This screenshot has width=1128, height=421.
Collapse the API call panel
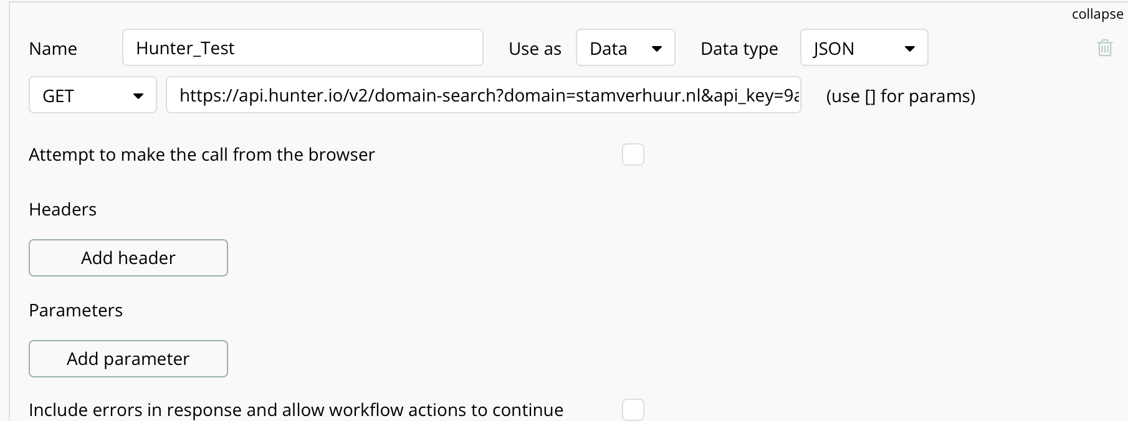click(x=1097, y=14)
